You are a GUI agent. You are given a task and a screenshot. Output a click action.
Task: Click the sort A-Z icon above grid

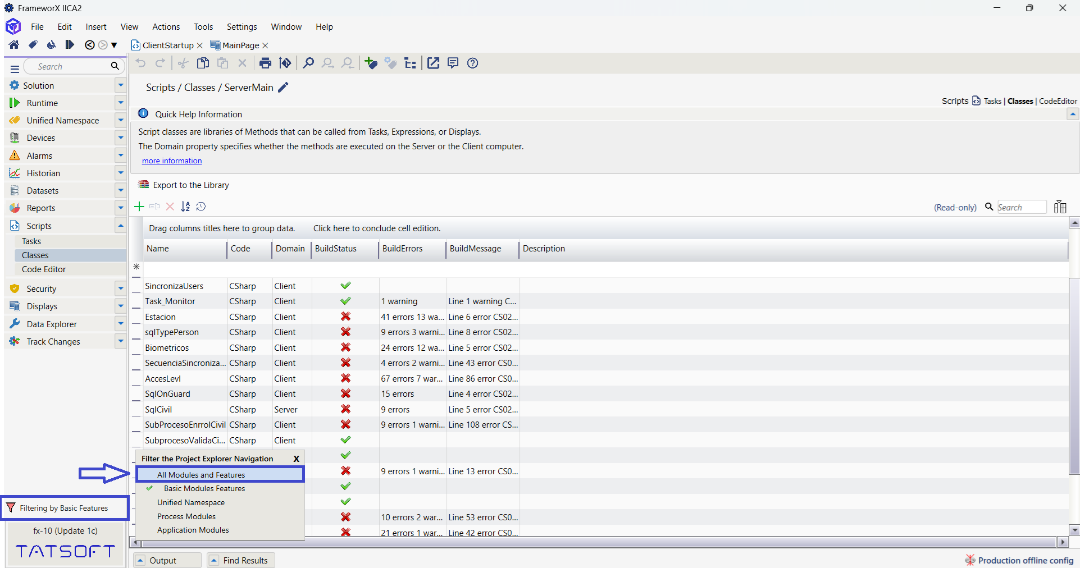click(x=185, y=207)
